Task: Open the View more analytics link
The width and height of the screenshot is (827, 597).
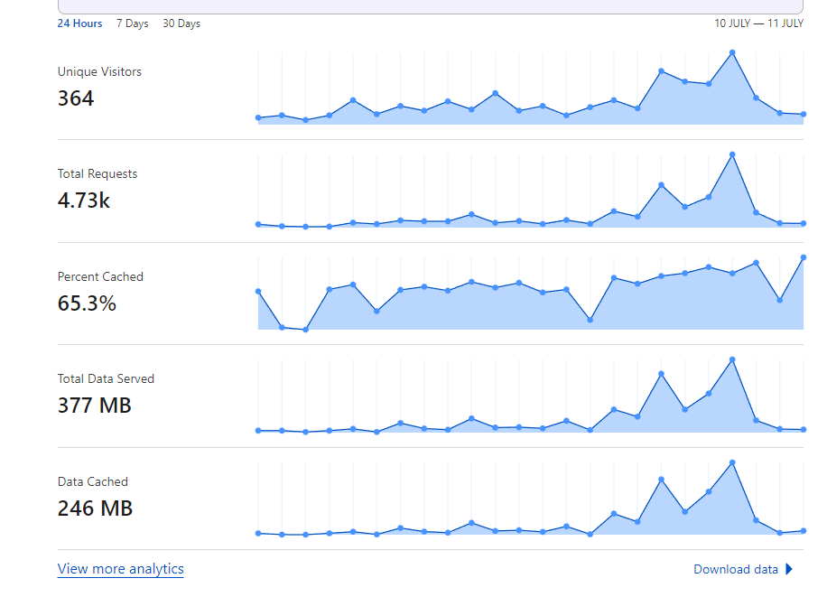Action: (120, 569)
